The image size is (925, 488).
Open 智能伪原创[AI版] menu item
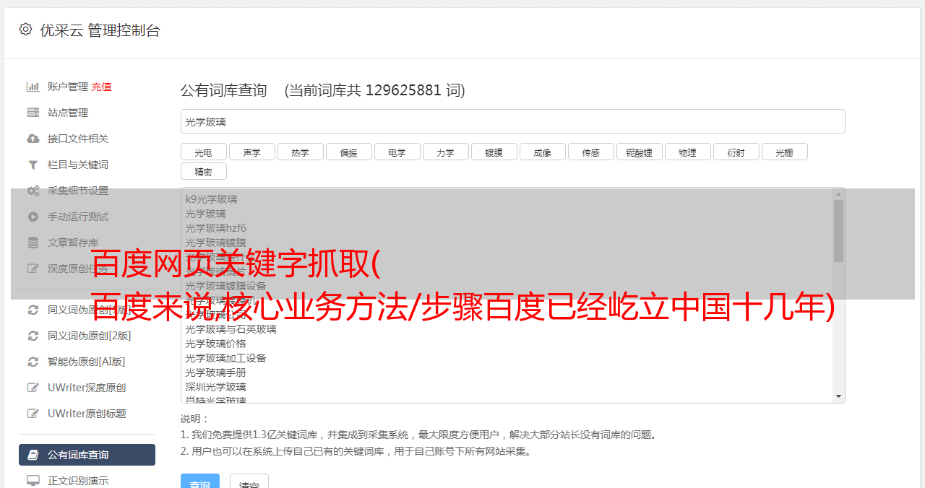[x=87, y=362]
